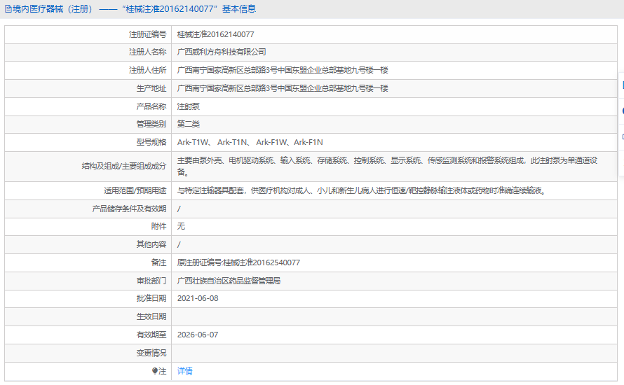Click the 其他内容 label
Viewport: 624px width, 385px height.
click(151, 244)
